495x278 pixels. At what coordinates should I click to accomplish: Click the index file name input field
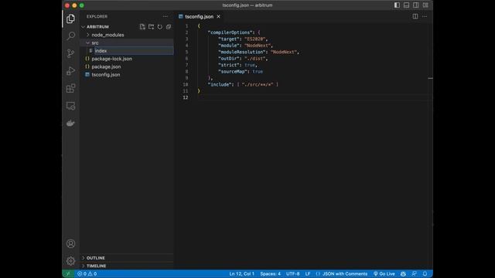coord(134,51)
